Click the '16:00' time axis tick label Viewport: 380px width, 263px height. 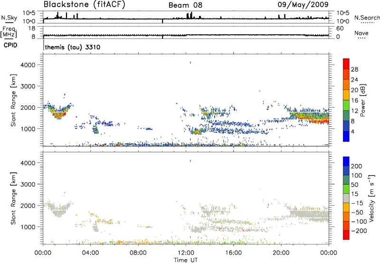point(233,253)
